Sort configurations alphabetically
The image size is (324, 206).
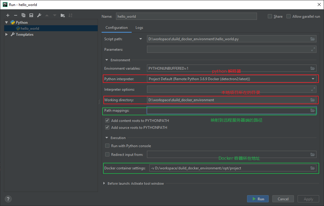70,15
